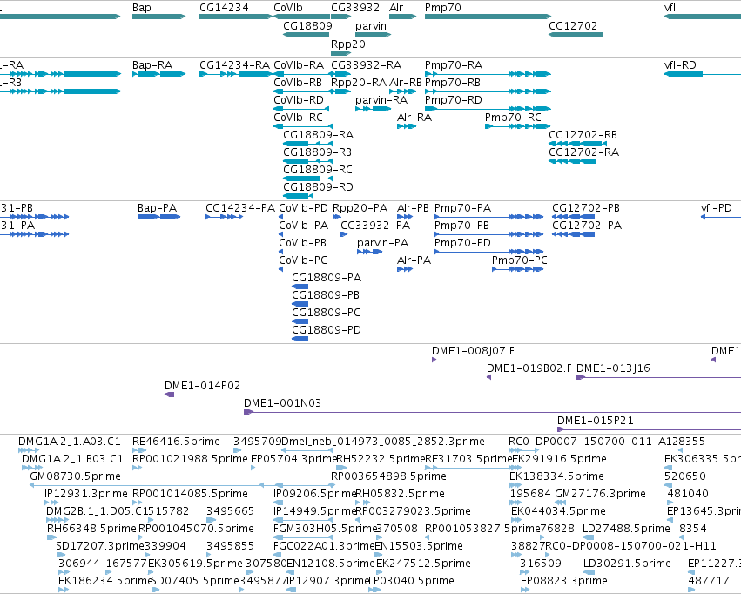Click the CG18809-PD protein label
741x594 pixels.
[x=327, y=330]
